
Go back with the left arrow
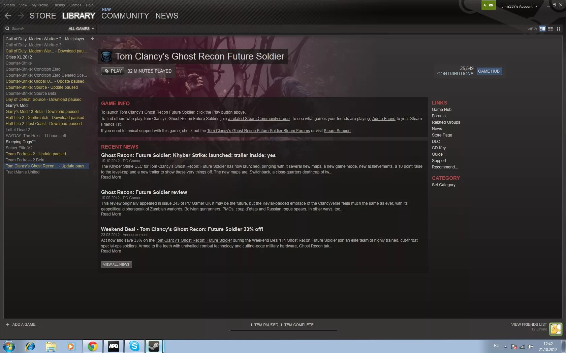click(8, 15)
